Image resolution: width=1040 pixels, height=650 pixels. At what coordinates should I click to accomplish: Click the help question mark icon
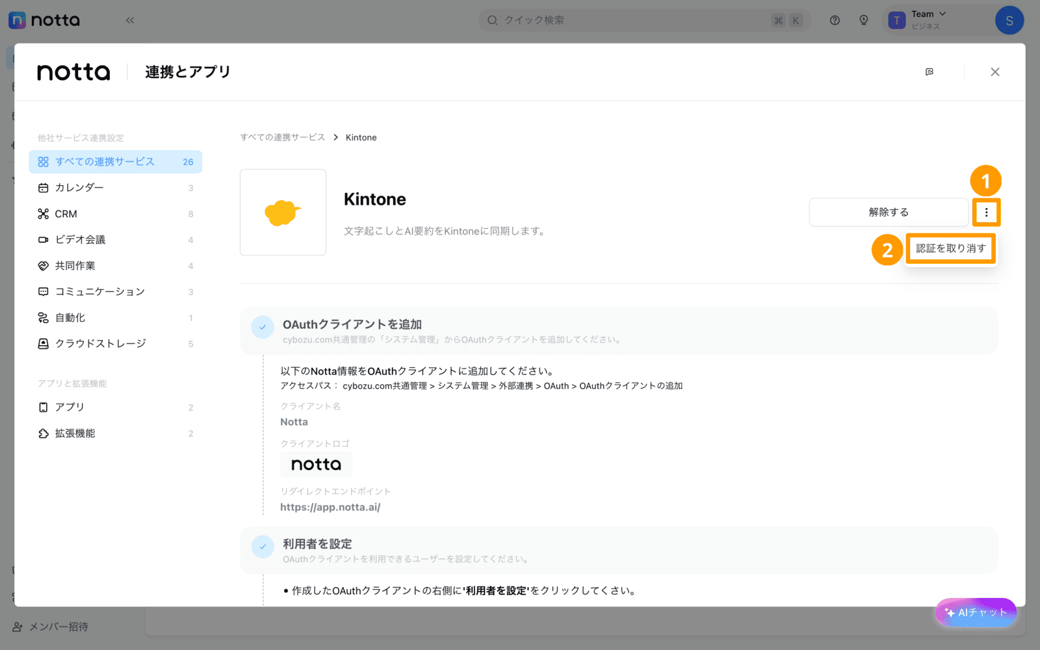[x=835, y=20]
